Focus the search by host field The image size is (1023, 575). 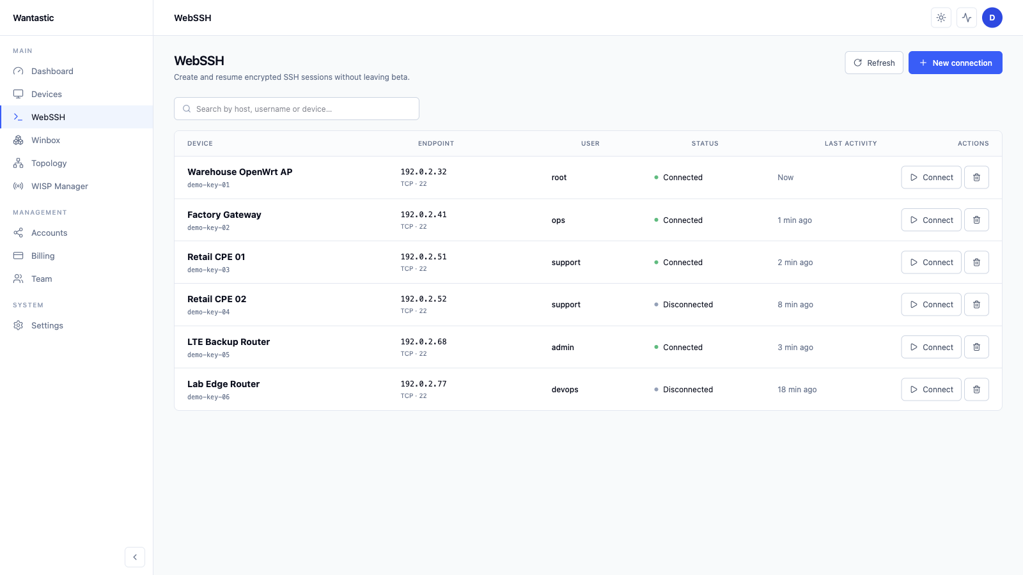click(297, 109)
